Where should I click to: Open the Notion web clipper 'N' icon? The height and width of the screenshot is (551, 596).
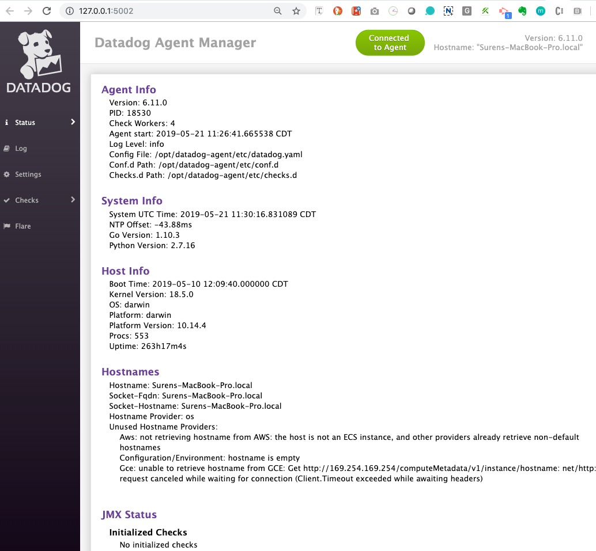pos(448,11)
